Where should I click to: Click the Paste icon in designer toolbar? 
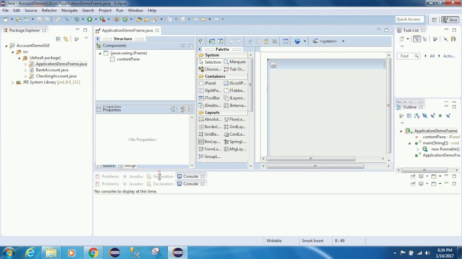[x=266, y=41]
